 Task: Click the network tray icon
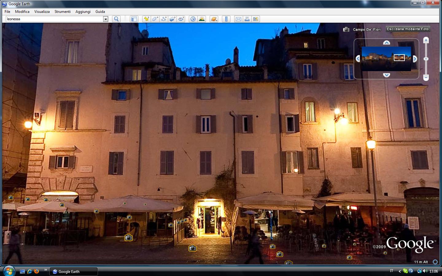[419, 271]
